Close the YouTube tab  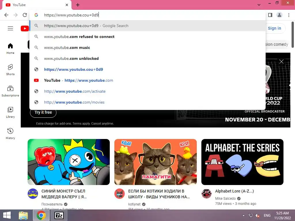pyautogui.click(x=67, y=5)
